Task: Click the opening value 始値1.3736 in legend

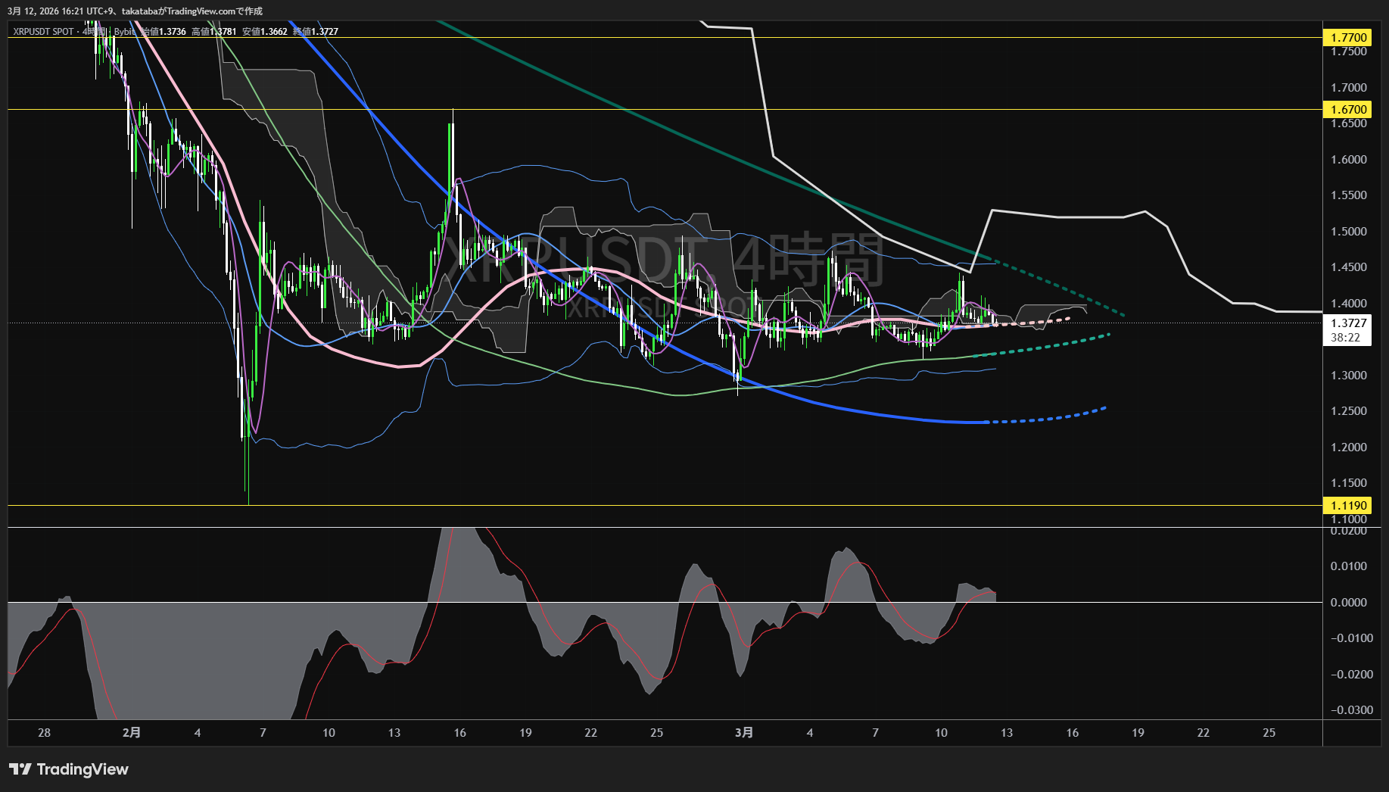Action: 164,32
